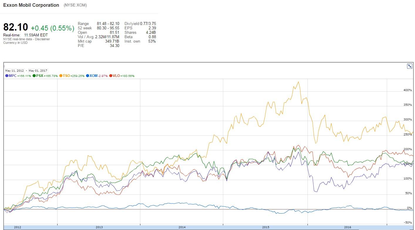This screenshot has width=415, height=230.
Task: Edit the end date field May 01, 2017
Action: coord(38,71)
